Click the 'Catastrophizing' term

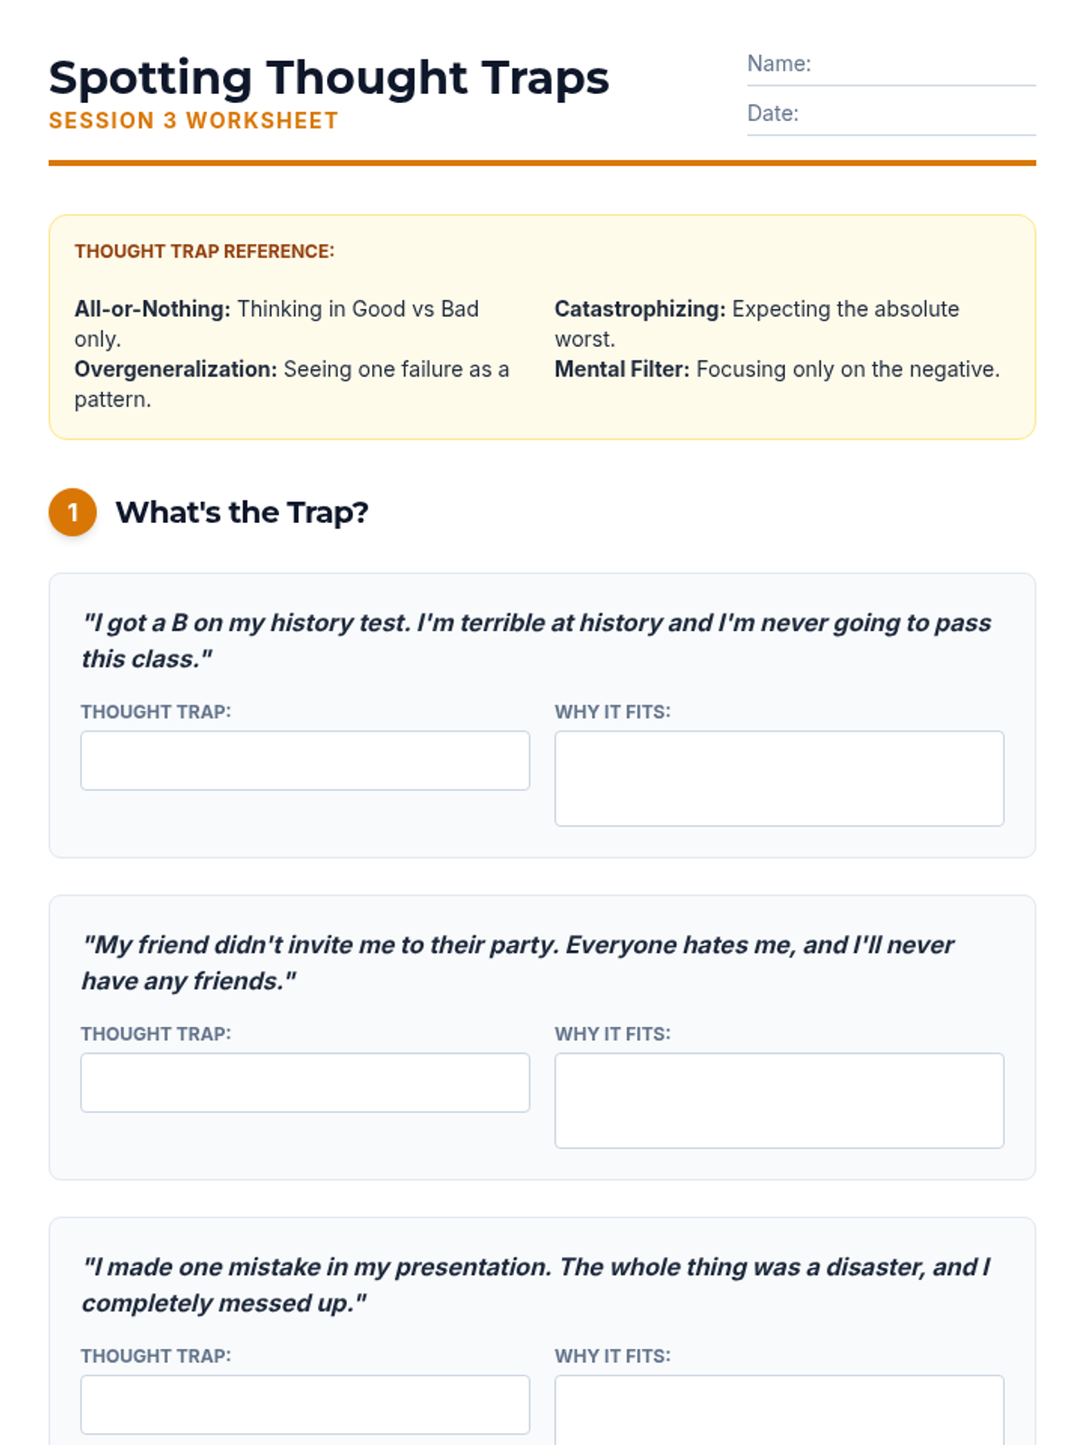pos(640,309)
